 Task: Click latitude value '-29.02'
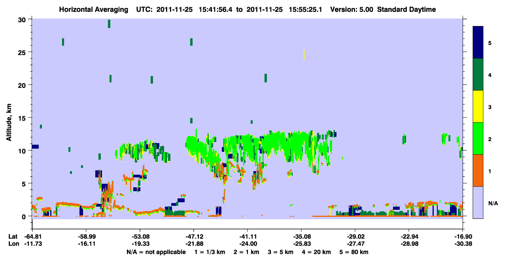pyautogui.click(x=355, y=237)
